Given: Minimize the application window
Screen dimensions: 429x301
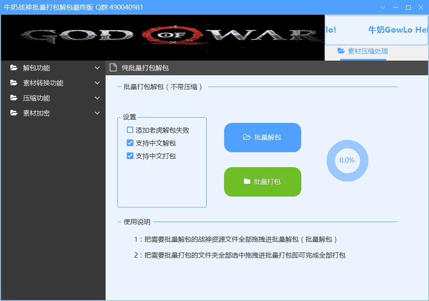Looking at the screenshot, I should [x=396, y=7].
